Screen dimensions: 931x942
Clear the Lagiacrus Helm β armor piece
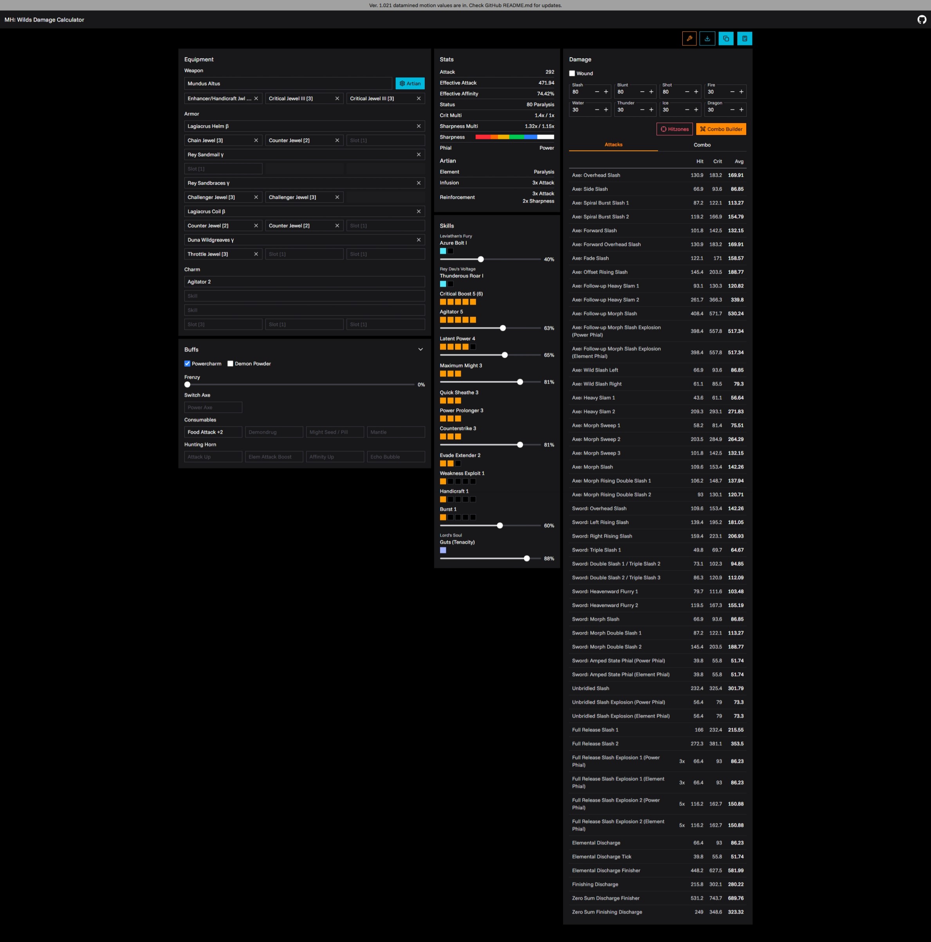click(418, 126)
